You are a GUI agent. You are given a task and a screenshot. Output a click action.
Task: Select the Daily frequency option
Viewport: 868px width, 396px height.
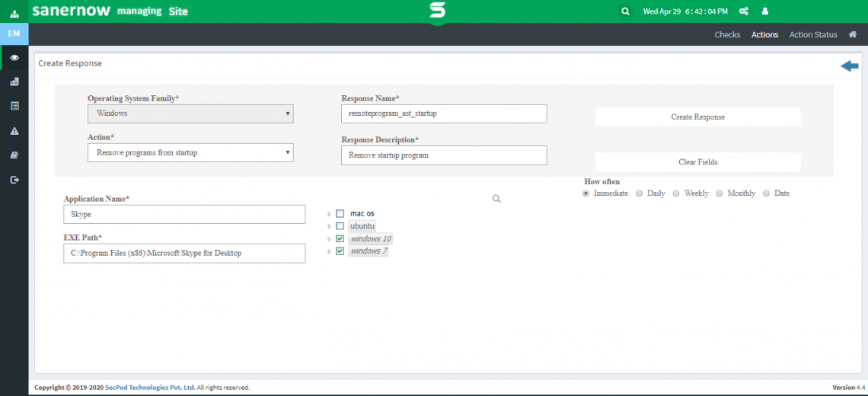(639, 193)
